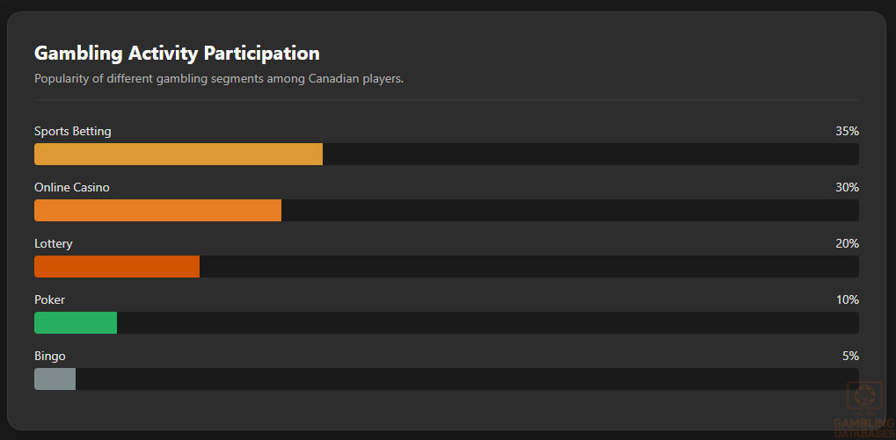Click the 10% Poker percentage
The image size is (896, 440).
point(847,300)
